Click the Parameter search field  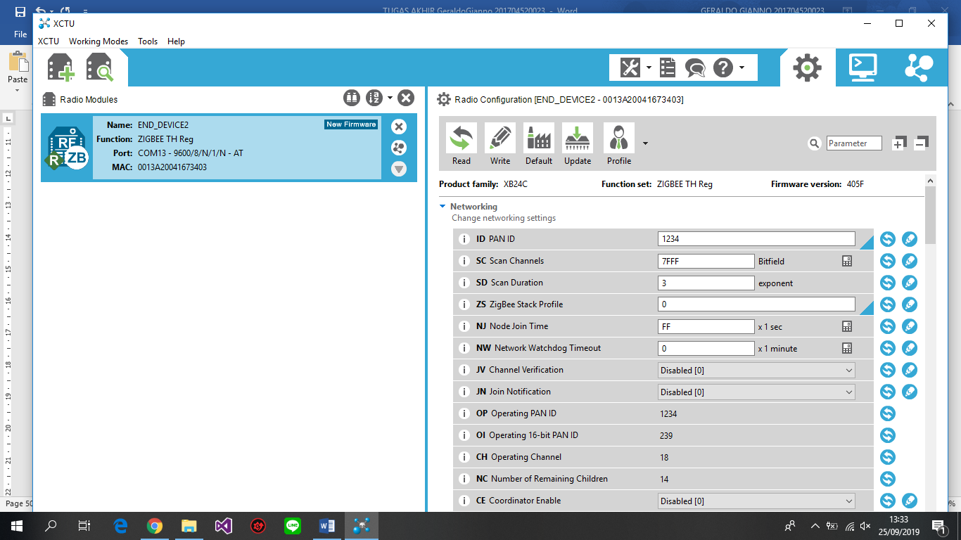pos(854,143)
